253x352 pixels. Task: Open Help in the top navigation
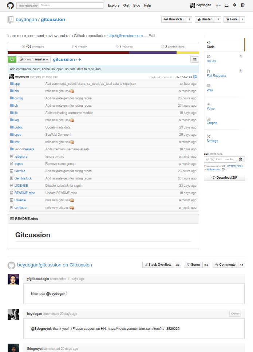tap(147, 5)
